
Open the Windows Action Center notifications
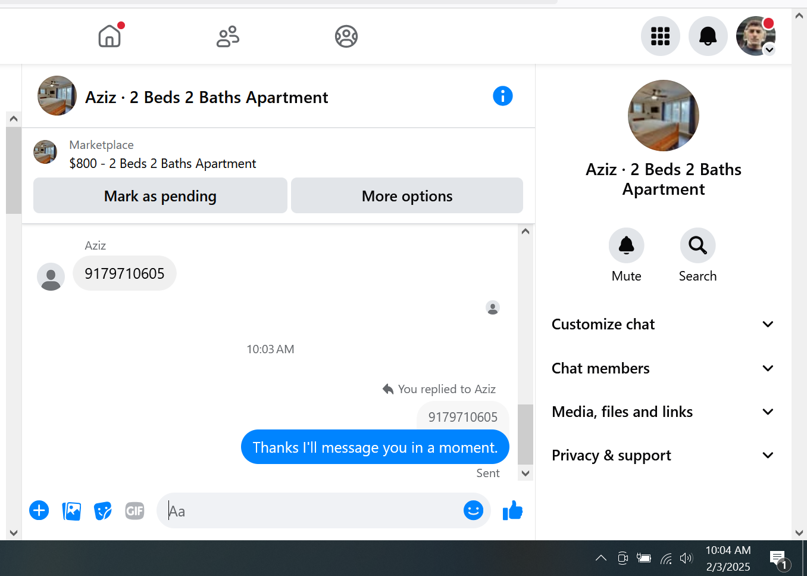coord(779,559)
